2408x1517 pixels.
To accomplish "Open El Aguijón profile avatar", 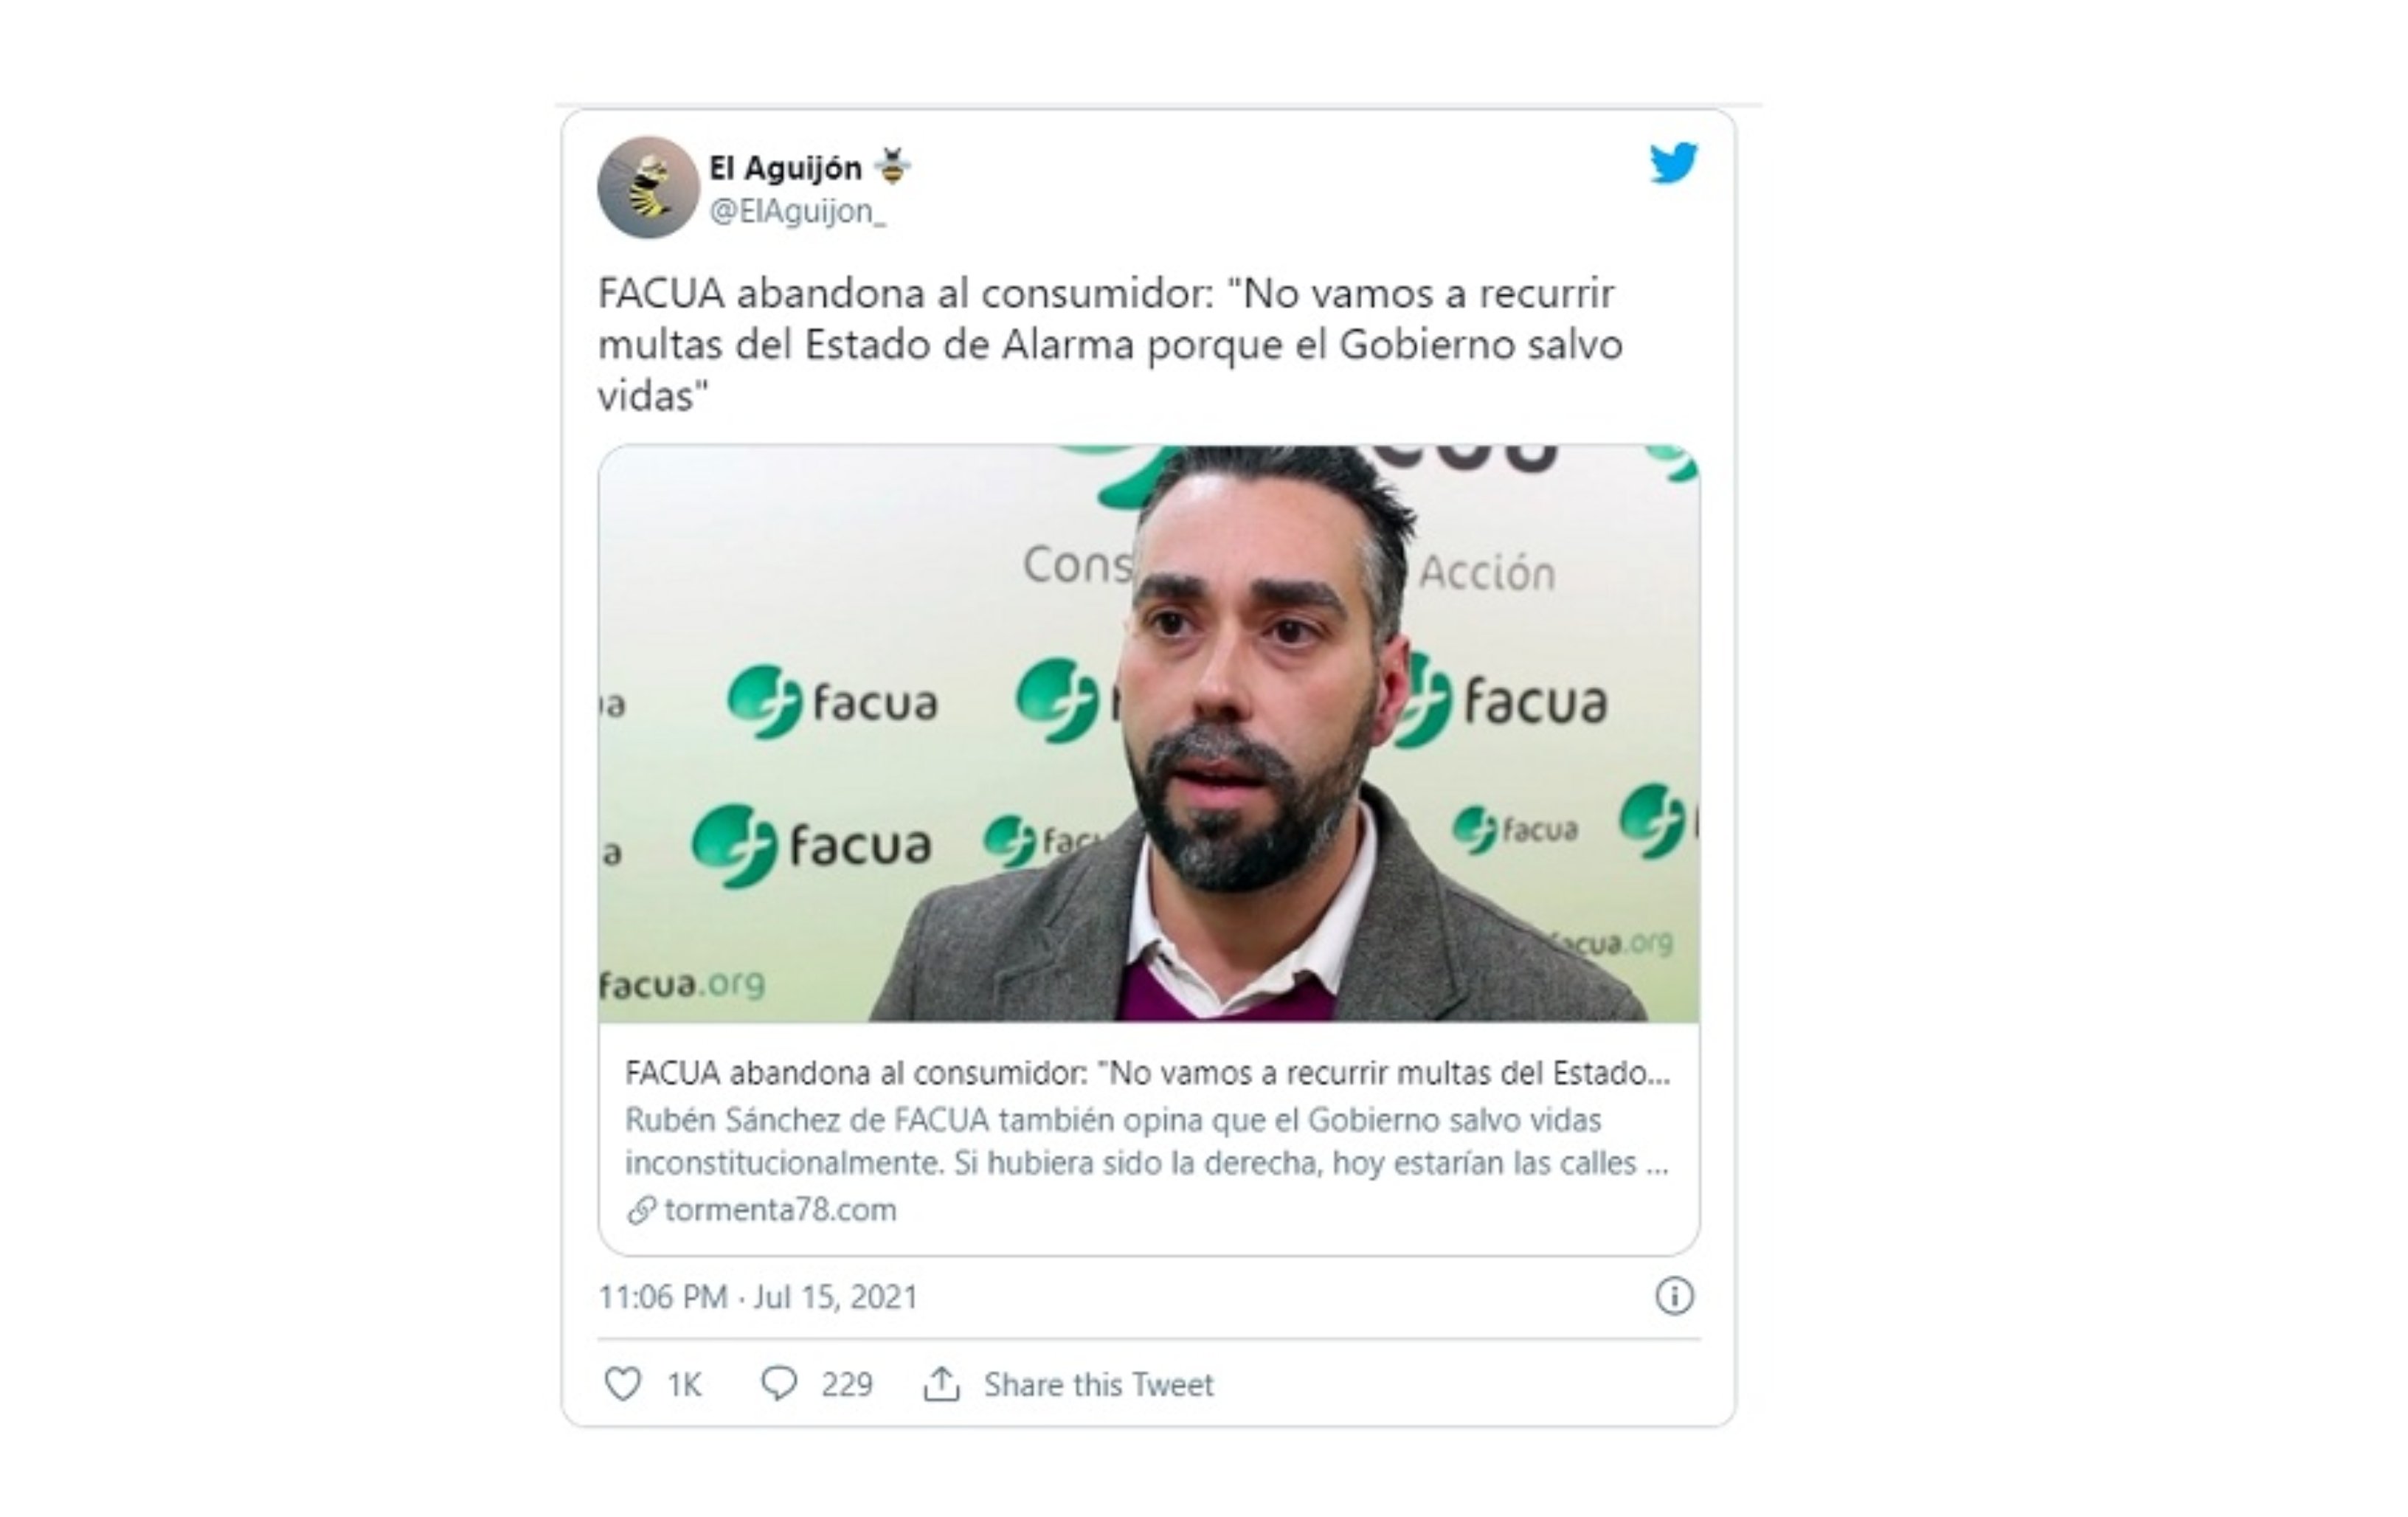I will click(x=648, y=187).
